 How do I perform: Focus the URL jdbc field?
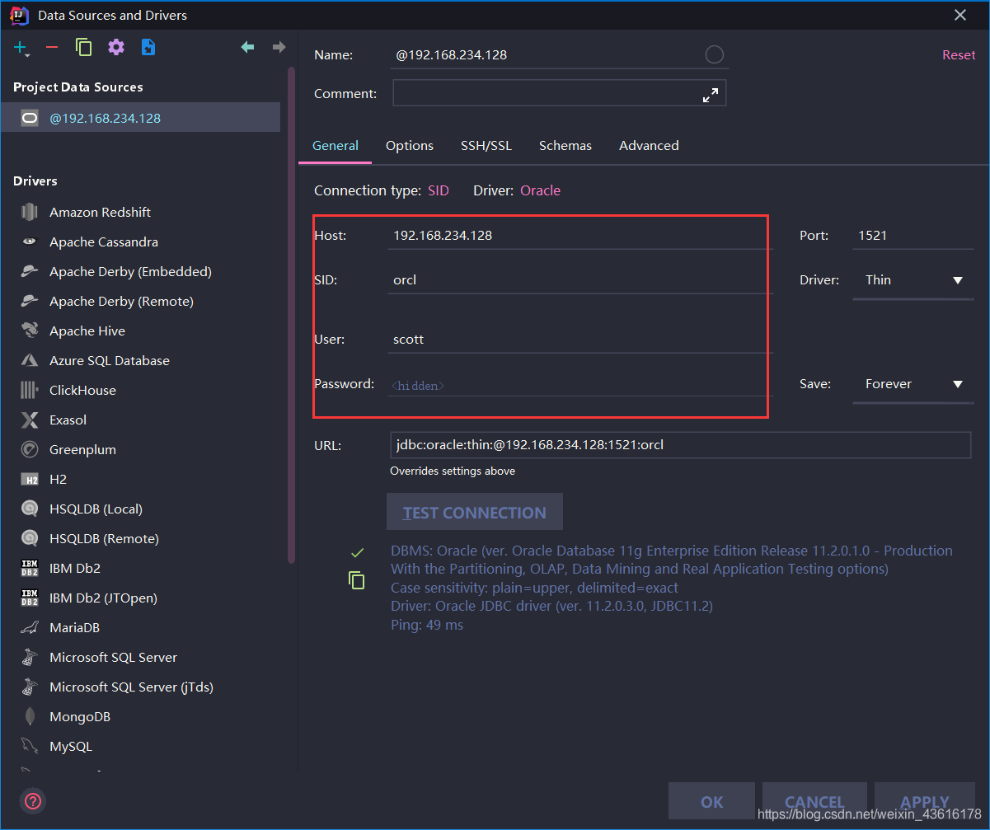(x=680, y=445)
